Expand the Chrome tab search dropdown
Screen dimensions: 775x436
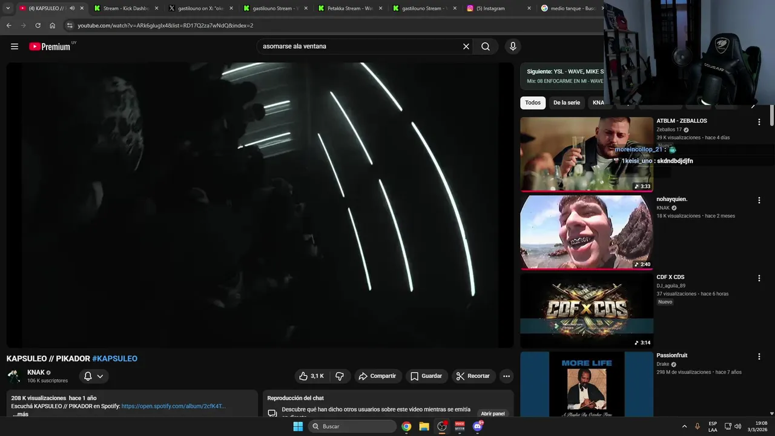click(8, 8)
